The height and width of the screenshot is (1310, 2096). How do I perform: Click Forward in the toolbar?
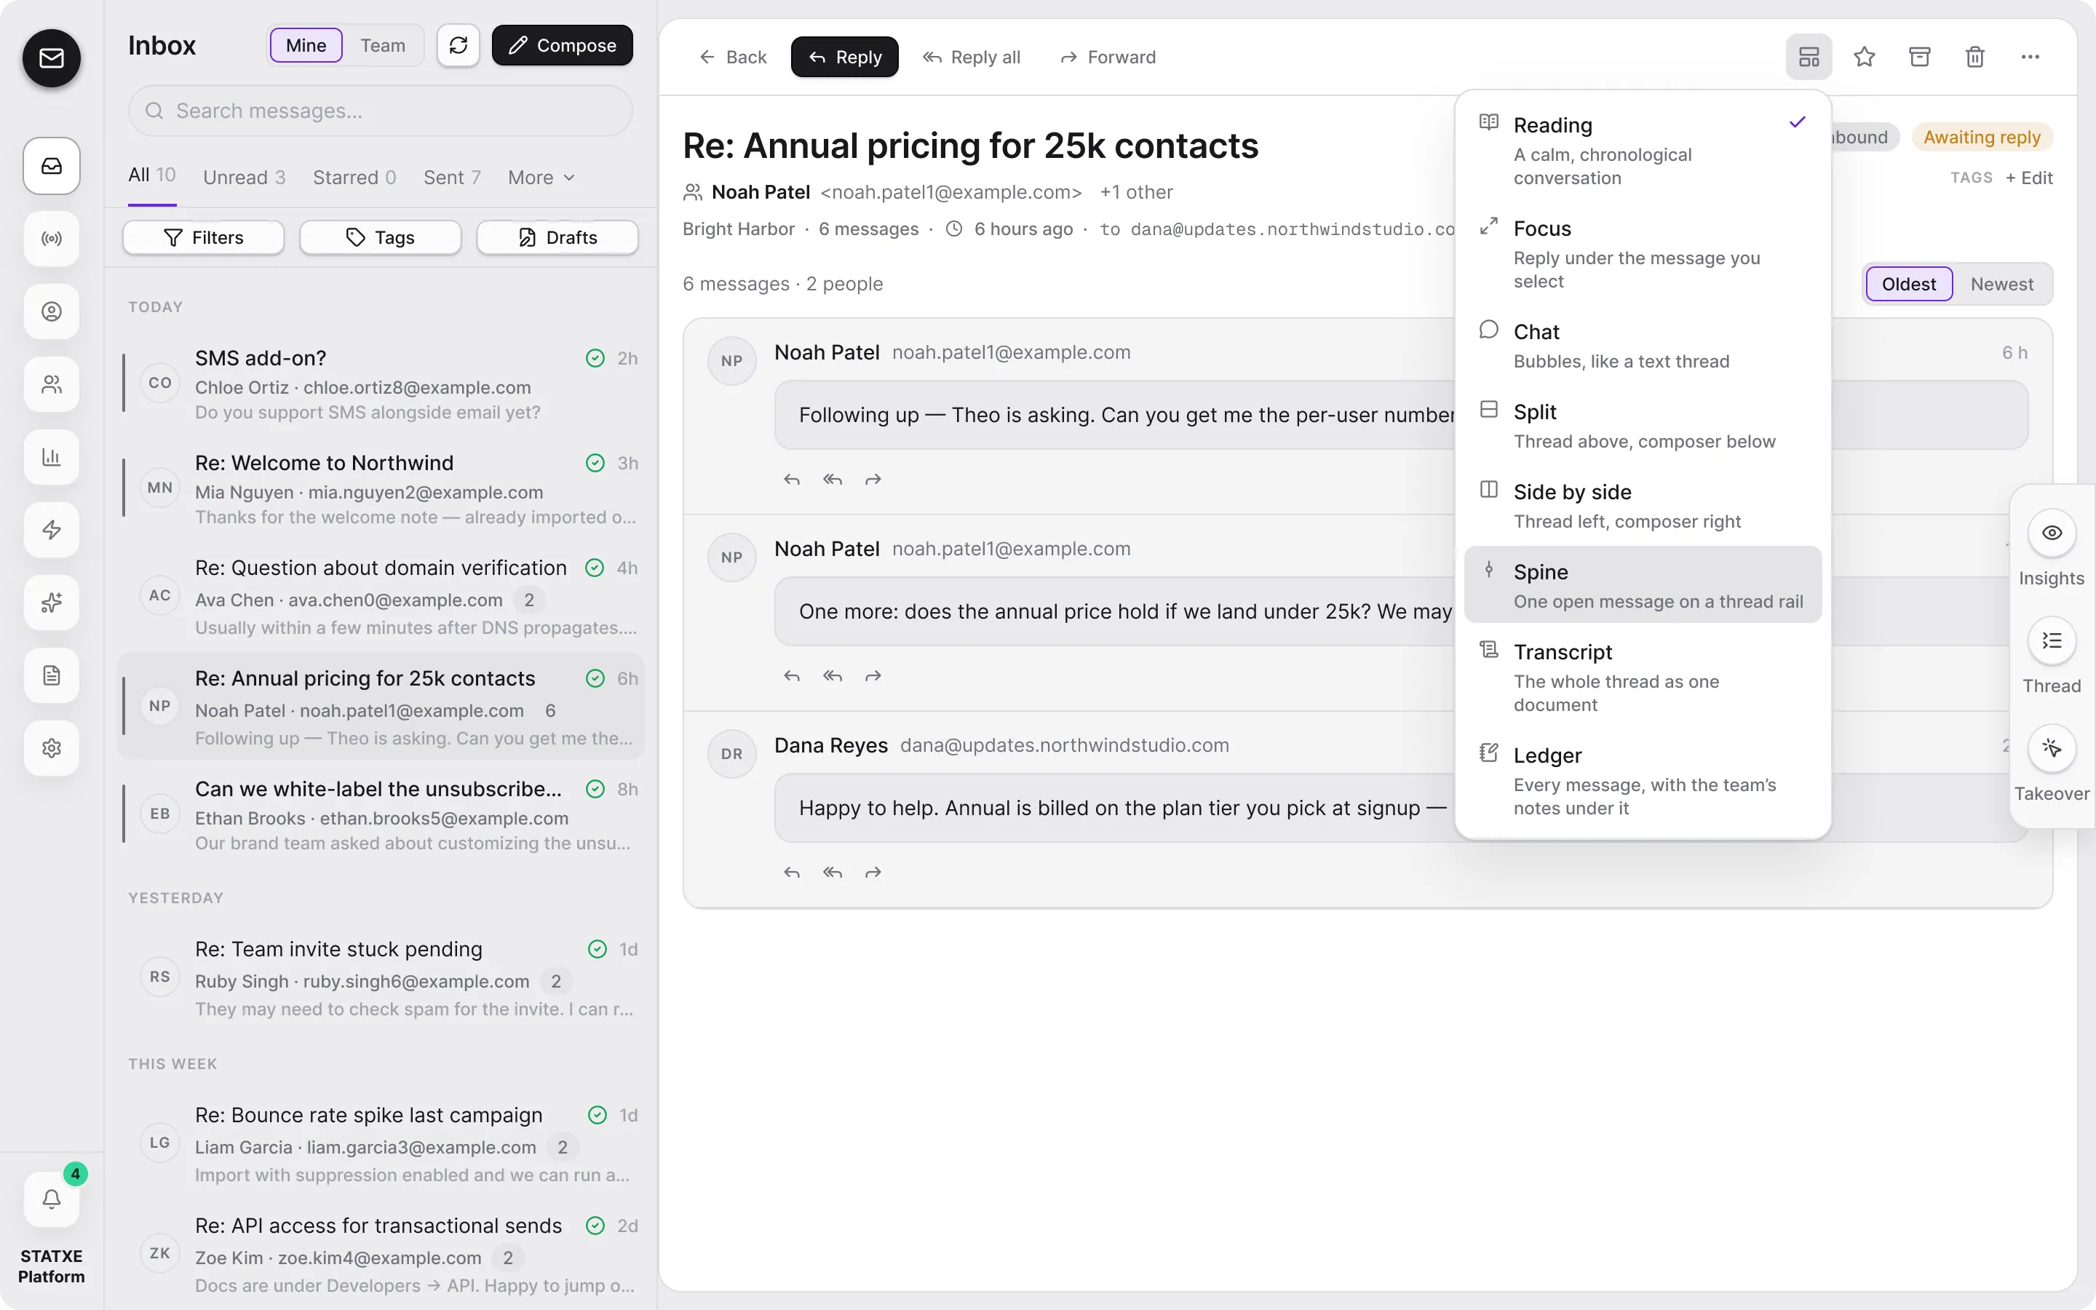pos(1108,57)
